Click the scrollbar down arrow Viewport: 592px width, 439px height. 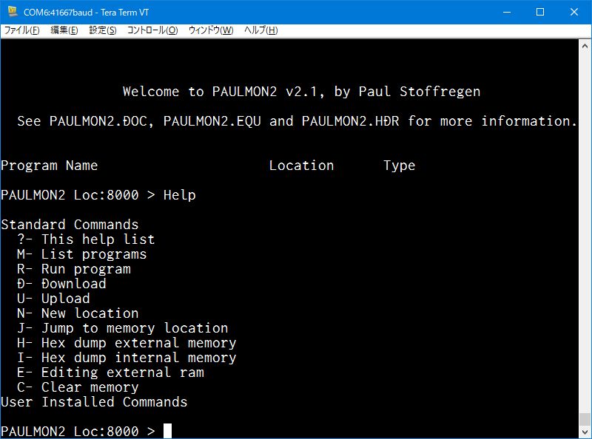tap(585, 432)
